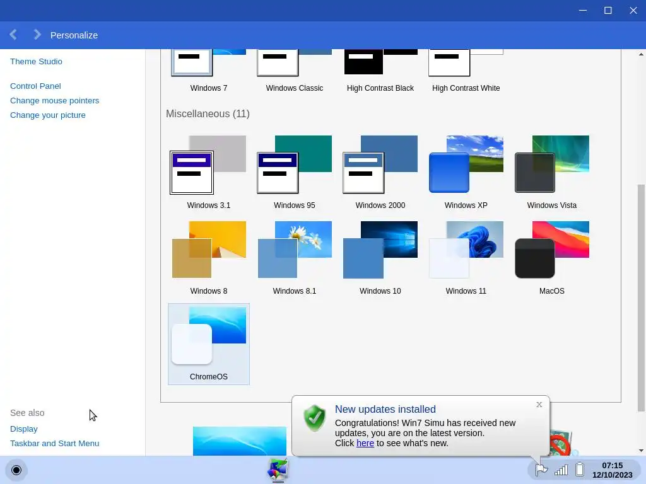Image resolution: width=646 pixels, height=484 pixels.
Task: Close the Personalize window
Action: pos(633,10)
